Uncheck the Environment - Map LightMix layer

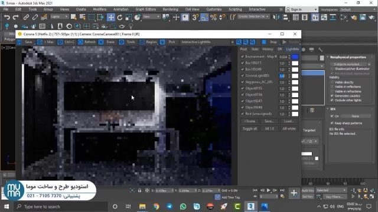tap(243, 57)
